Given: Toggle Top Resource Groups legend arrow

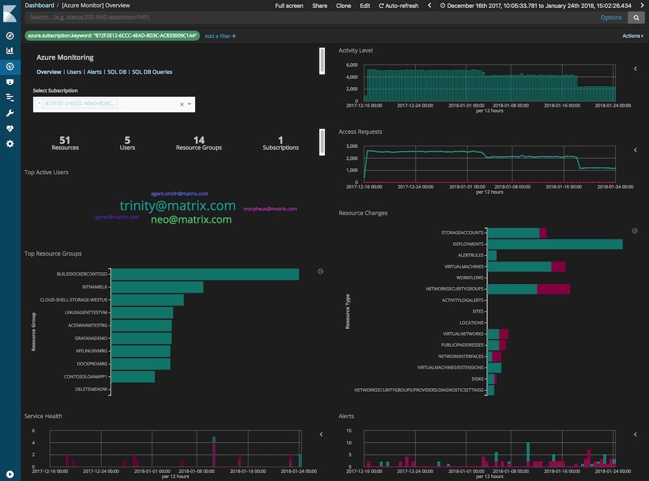Looking at the screenshot, I should (x=321, y=271).
